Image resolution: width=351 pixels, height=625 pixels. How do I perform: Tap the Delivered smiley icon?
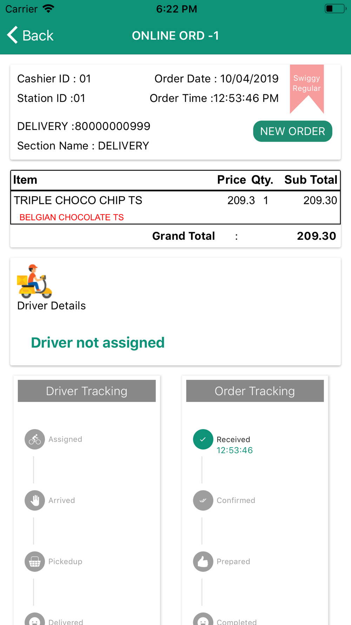pos(35,619)
